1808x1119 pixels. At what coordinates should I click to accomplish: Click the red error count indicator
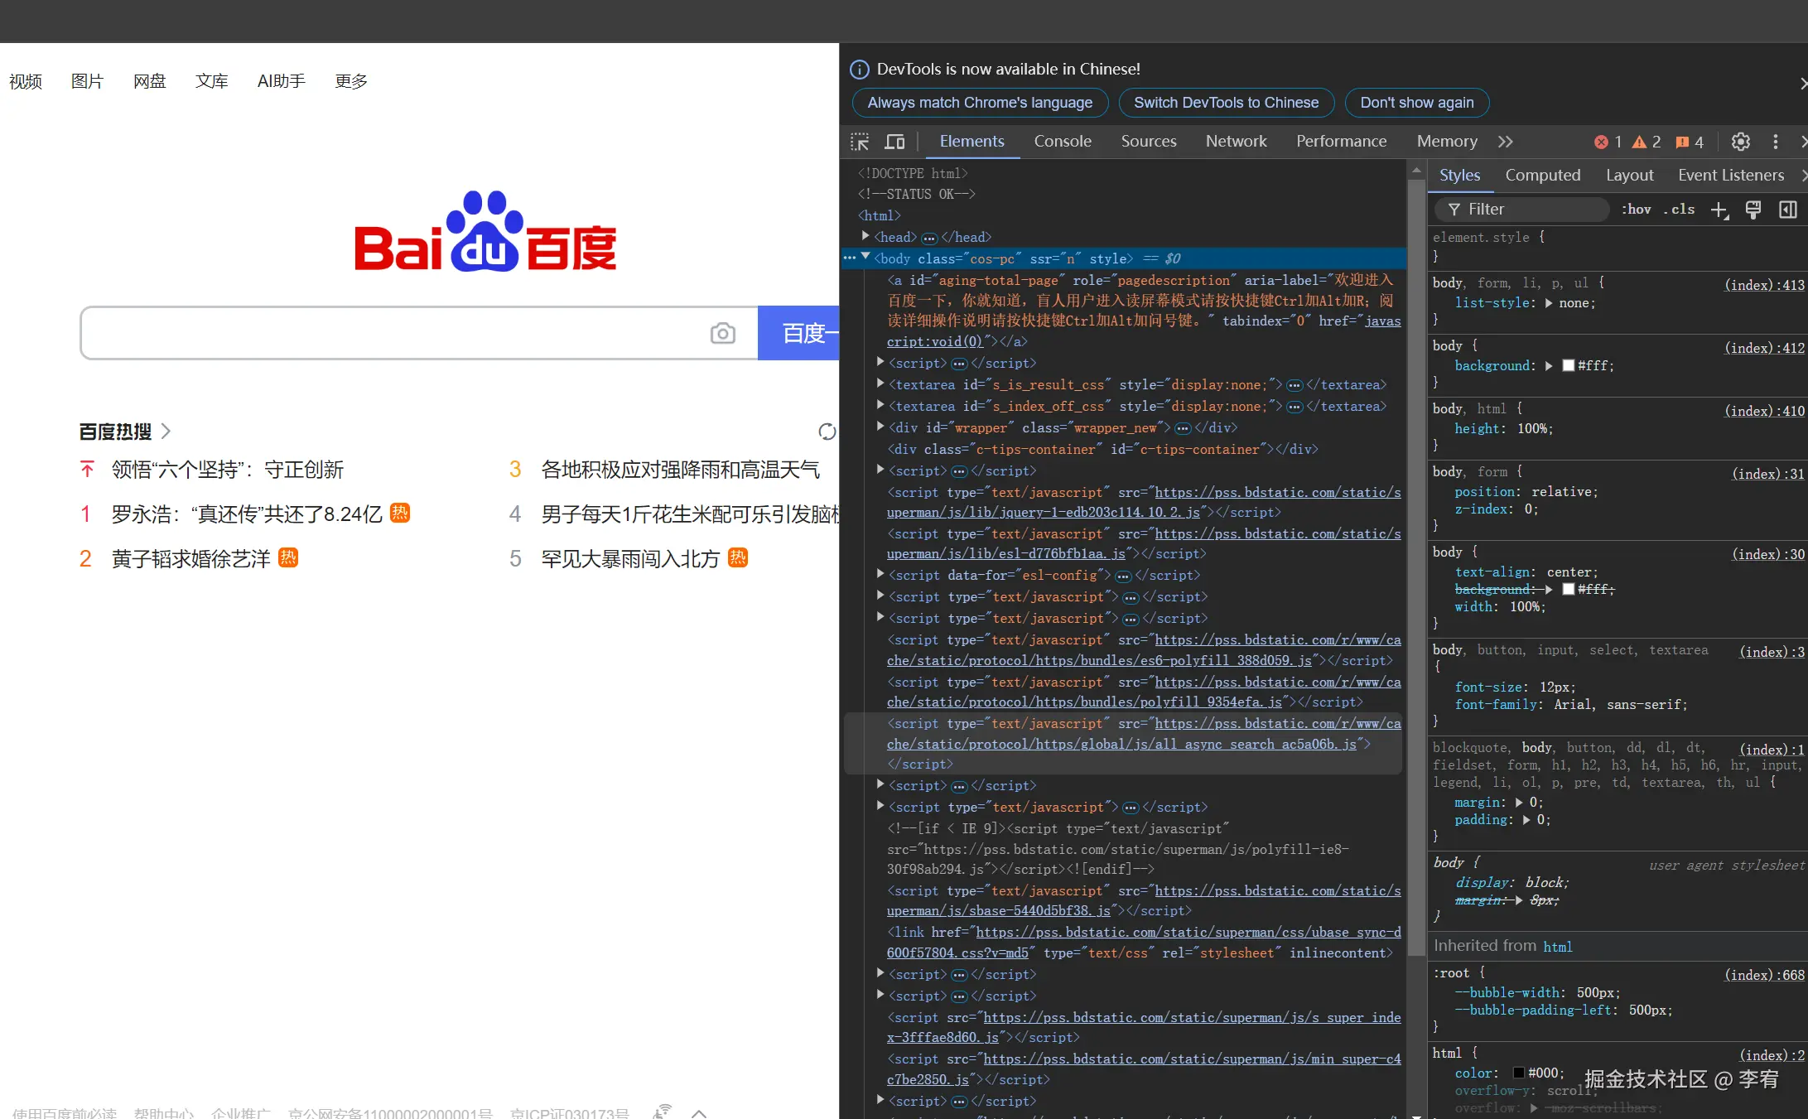[x=1608, y=142]
